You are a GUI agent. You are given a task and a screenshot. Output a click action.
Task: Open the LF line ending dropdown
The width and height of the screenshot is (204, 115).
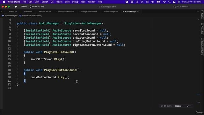(x=189, y=106)
